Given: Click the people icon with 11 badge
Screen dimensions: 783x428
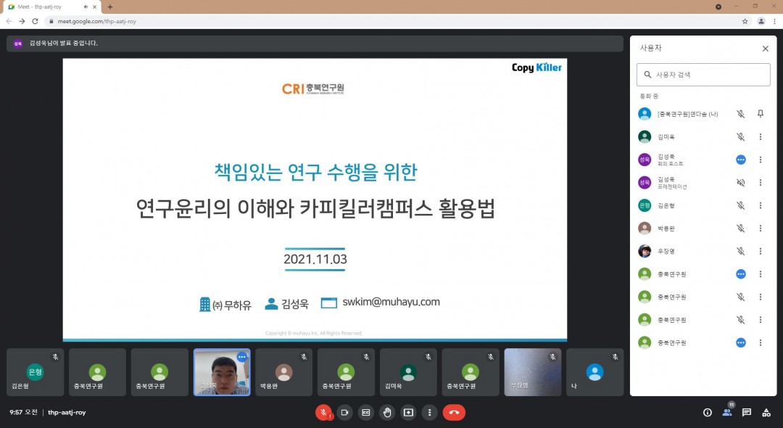Looking at the screenshot, I should tap(727, 412).
